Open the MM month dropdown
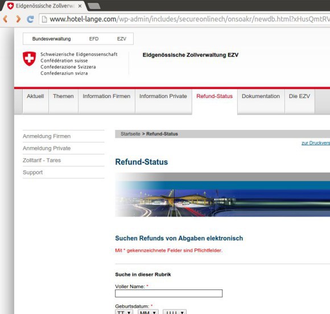 click(x=148, y=312)
